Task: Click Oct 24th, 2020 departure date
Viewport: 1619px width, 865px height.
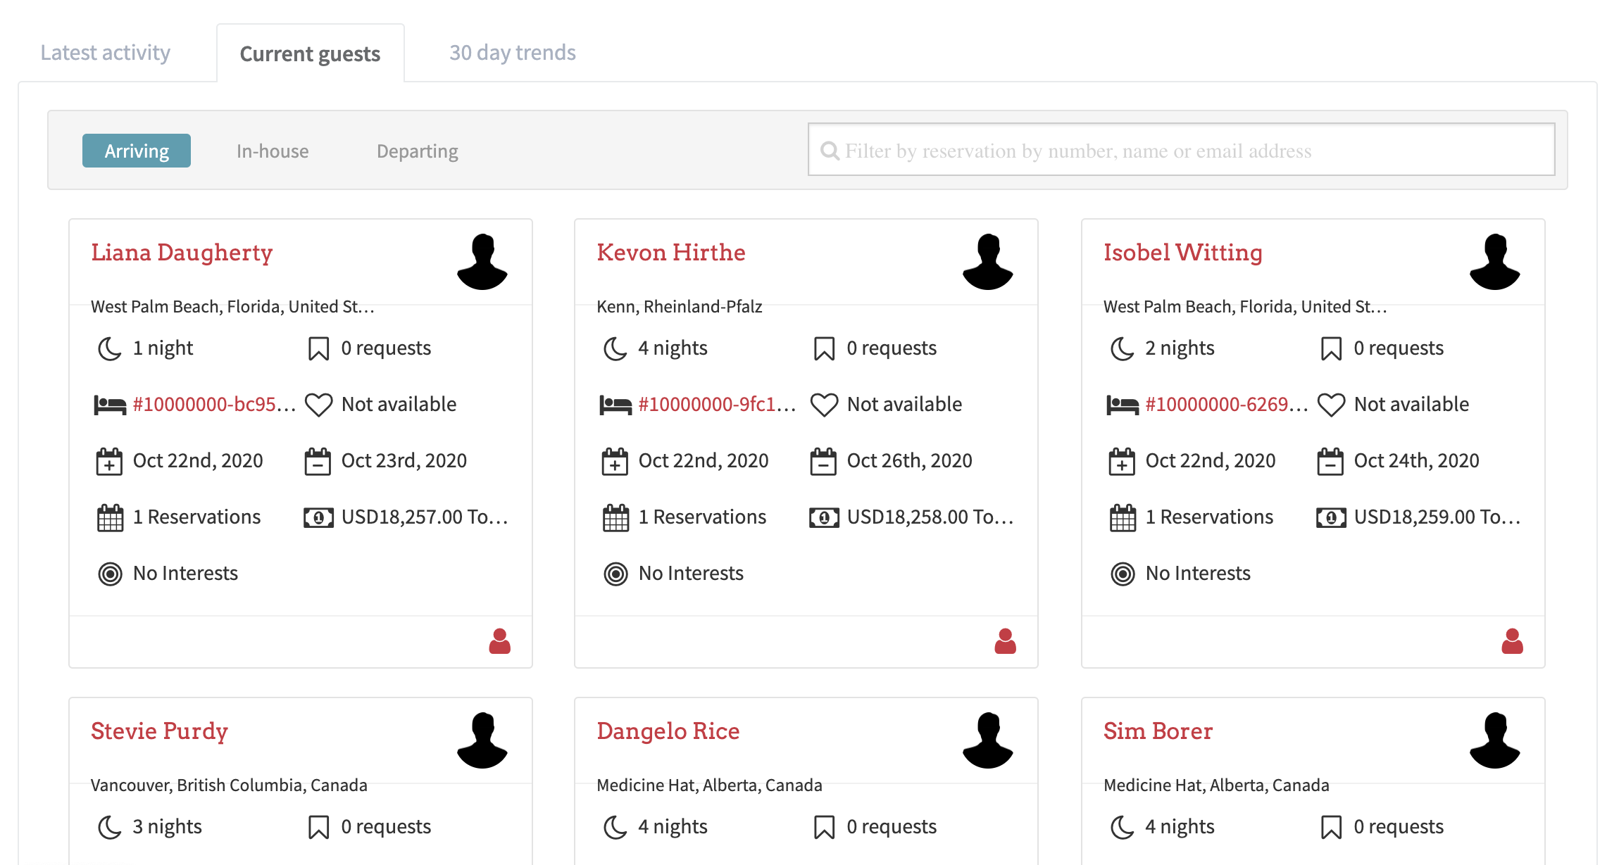Action: click(x=1416, y=460)
